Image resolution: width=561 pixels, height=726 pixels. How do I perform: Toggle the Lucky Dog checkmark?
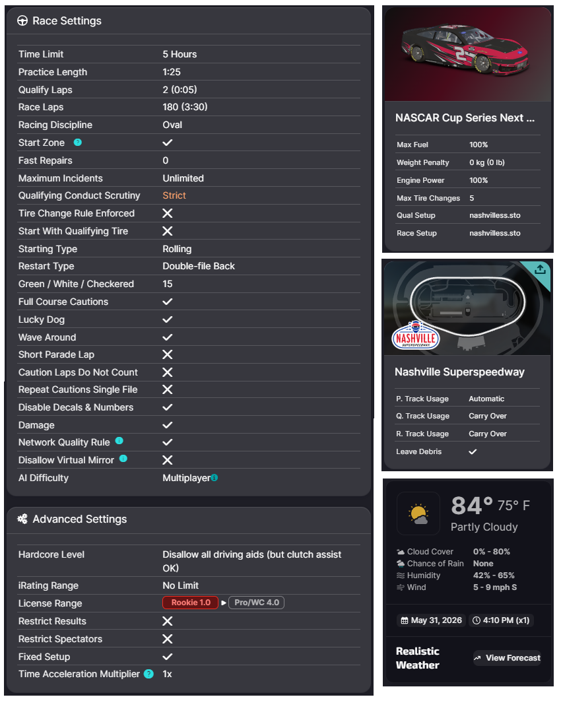(168, 319)
